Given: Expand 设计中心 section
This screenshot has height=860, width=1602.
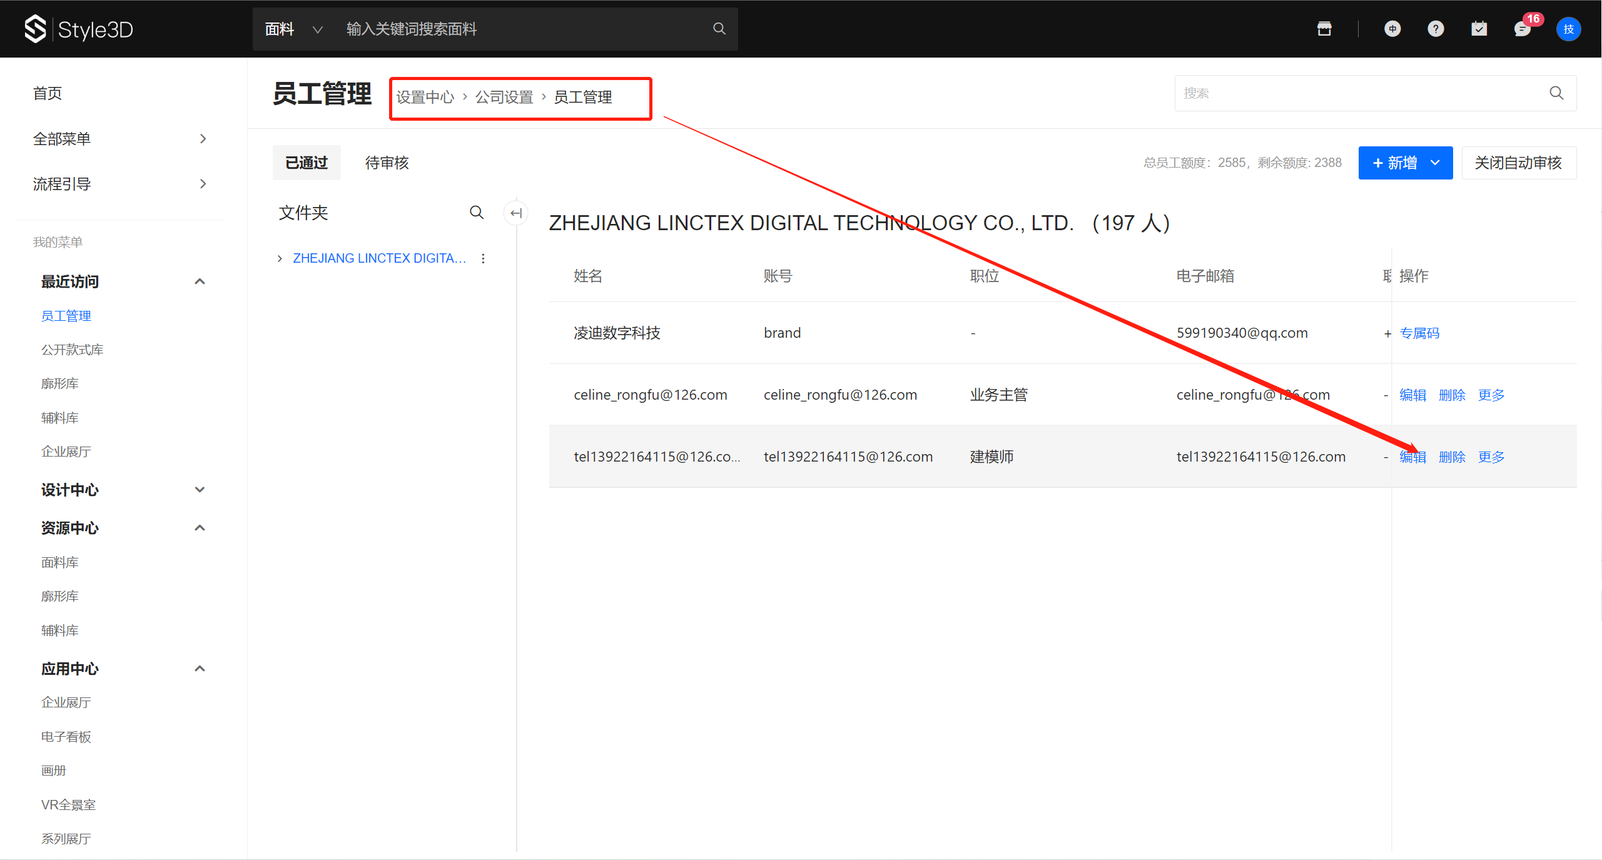Looking at the screenshot, I should click(x=200, y=490).
